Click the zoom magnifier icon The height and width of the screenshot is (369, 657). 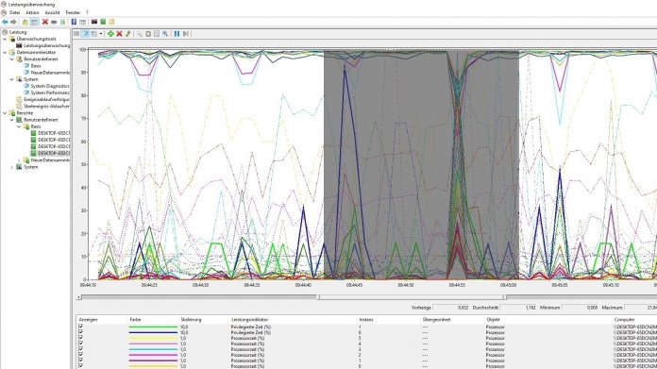[165, 34]
